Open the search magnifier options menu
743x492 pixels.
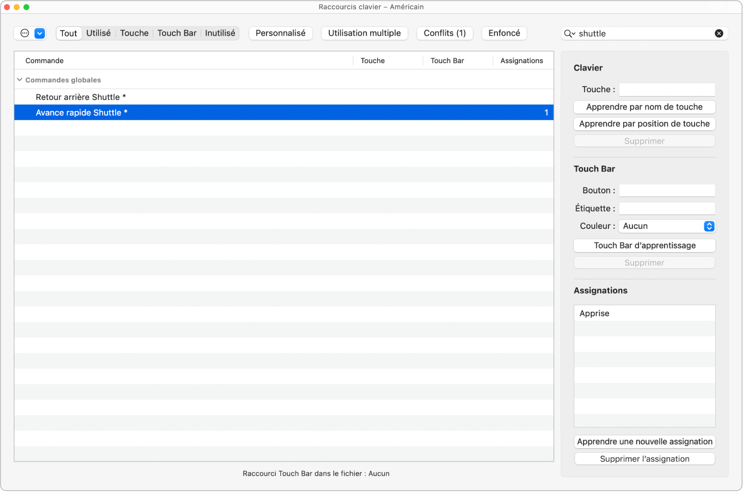click(569, 34)
